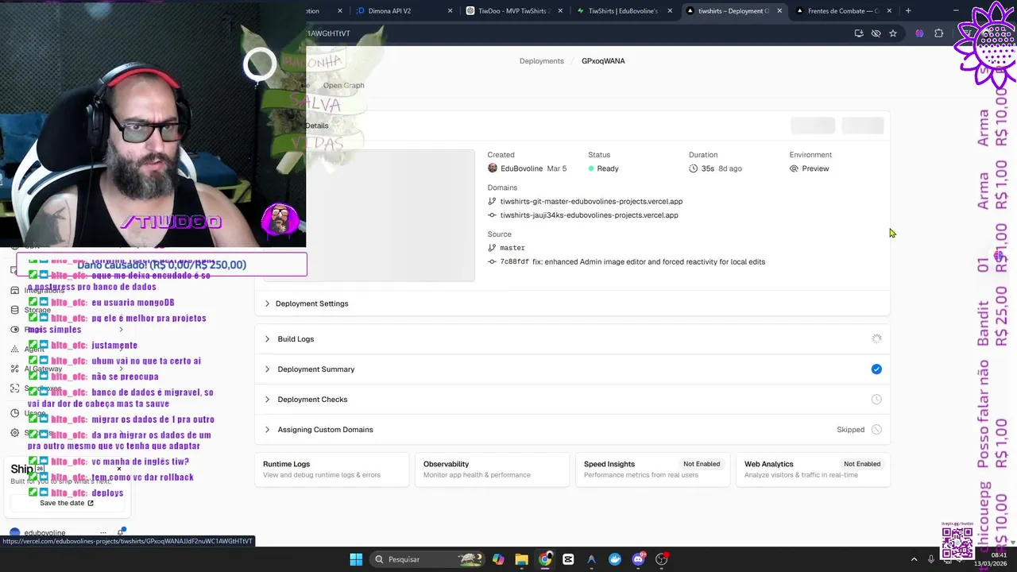Image resolution: width=1017 pixels, height=572 pixels.
Task: Open Docker Desktop from the taskbar
Action: pos(615,559)
